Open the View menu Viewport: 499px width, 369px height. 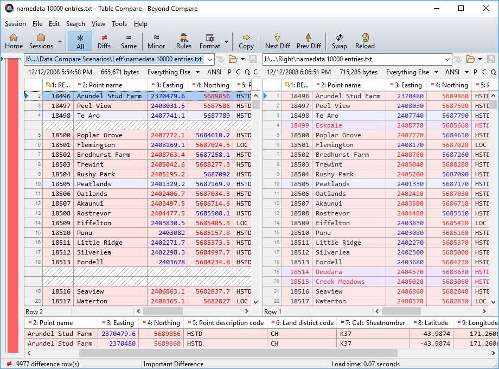[x=98, y=24]
